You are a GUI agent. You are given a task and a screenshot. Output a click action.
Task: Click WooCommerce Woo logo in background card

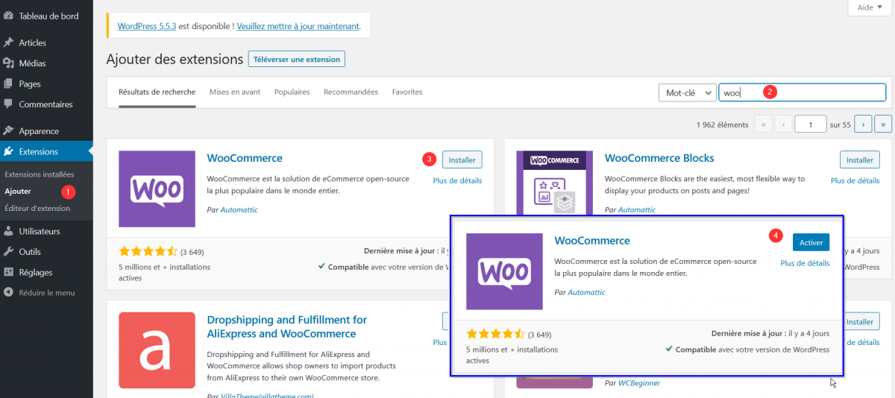point(157,189)
